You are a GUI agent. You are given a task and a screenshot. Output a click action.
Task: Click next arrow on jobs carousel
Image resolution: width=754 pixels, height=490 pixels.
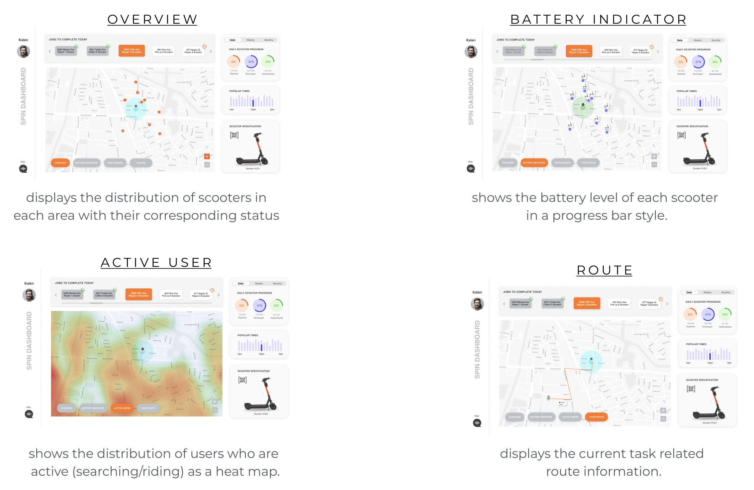point(211,51)
